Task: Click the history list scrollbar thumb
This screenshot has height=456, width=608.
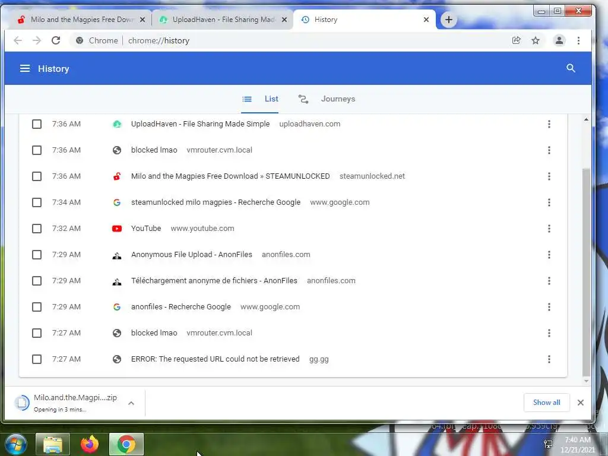Action: (x=586, y=271)
